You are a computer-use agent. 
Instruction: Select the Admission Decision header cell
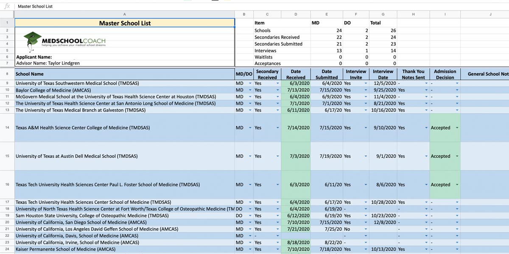(x=445, y=74)
